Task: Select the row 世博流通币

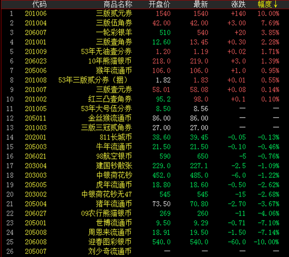Action: tap(145, 223)
